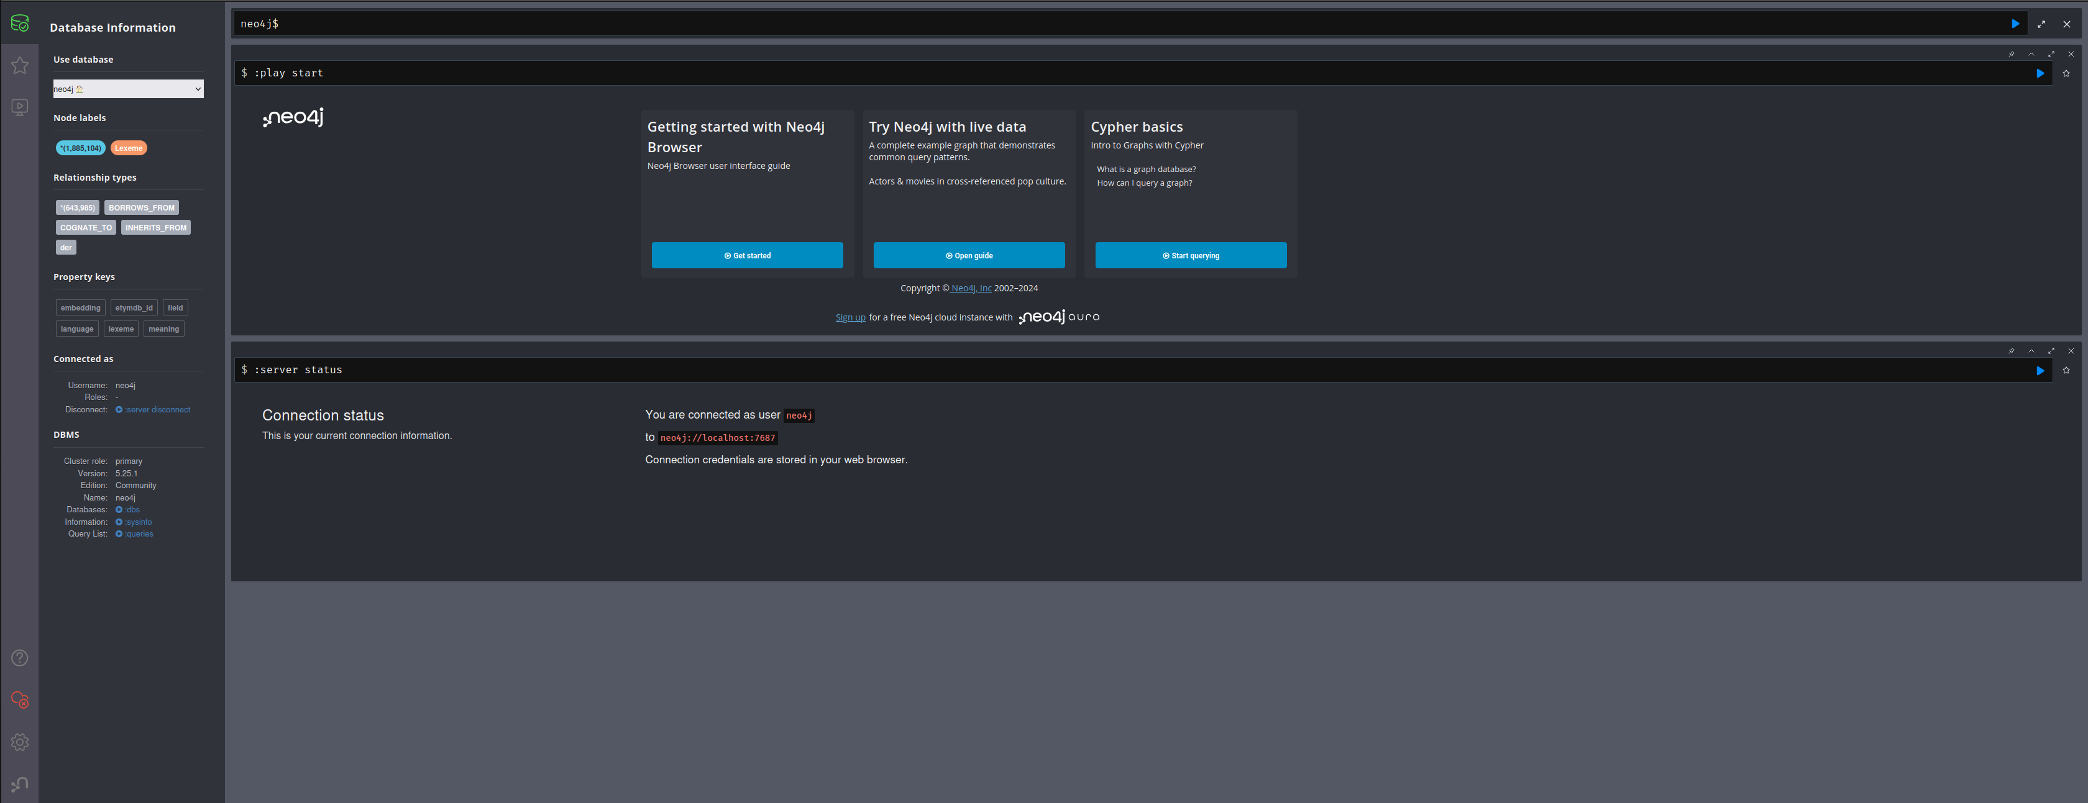Click the red cloud sync icon

pos(19,700)
